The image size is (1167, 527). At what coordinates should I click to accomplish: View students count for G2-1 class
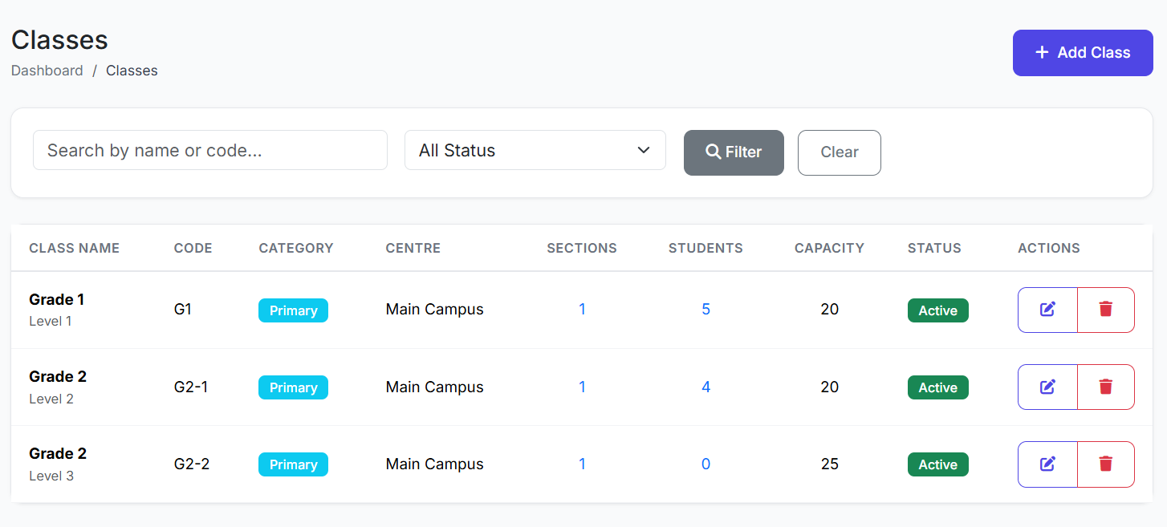(705, 387)
